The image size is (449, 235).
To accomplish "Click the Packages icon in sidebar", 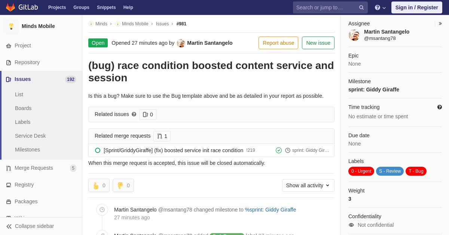I will coord(9,202).
